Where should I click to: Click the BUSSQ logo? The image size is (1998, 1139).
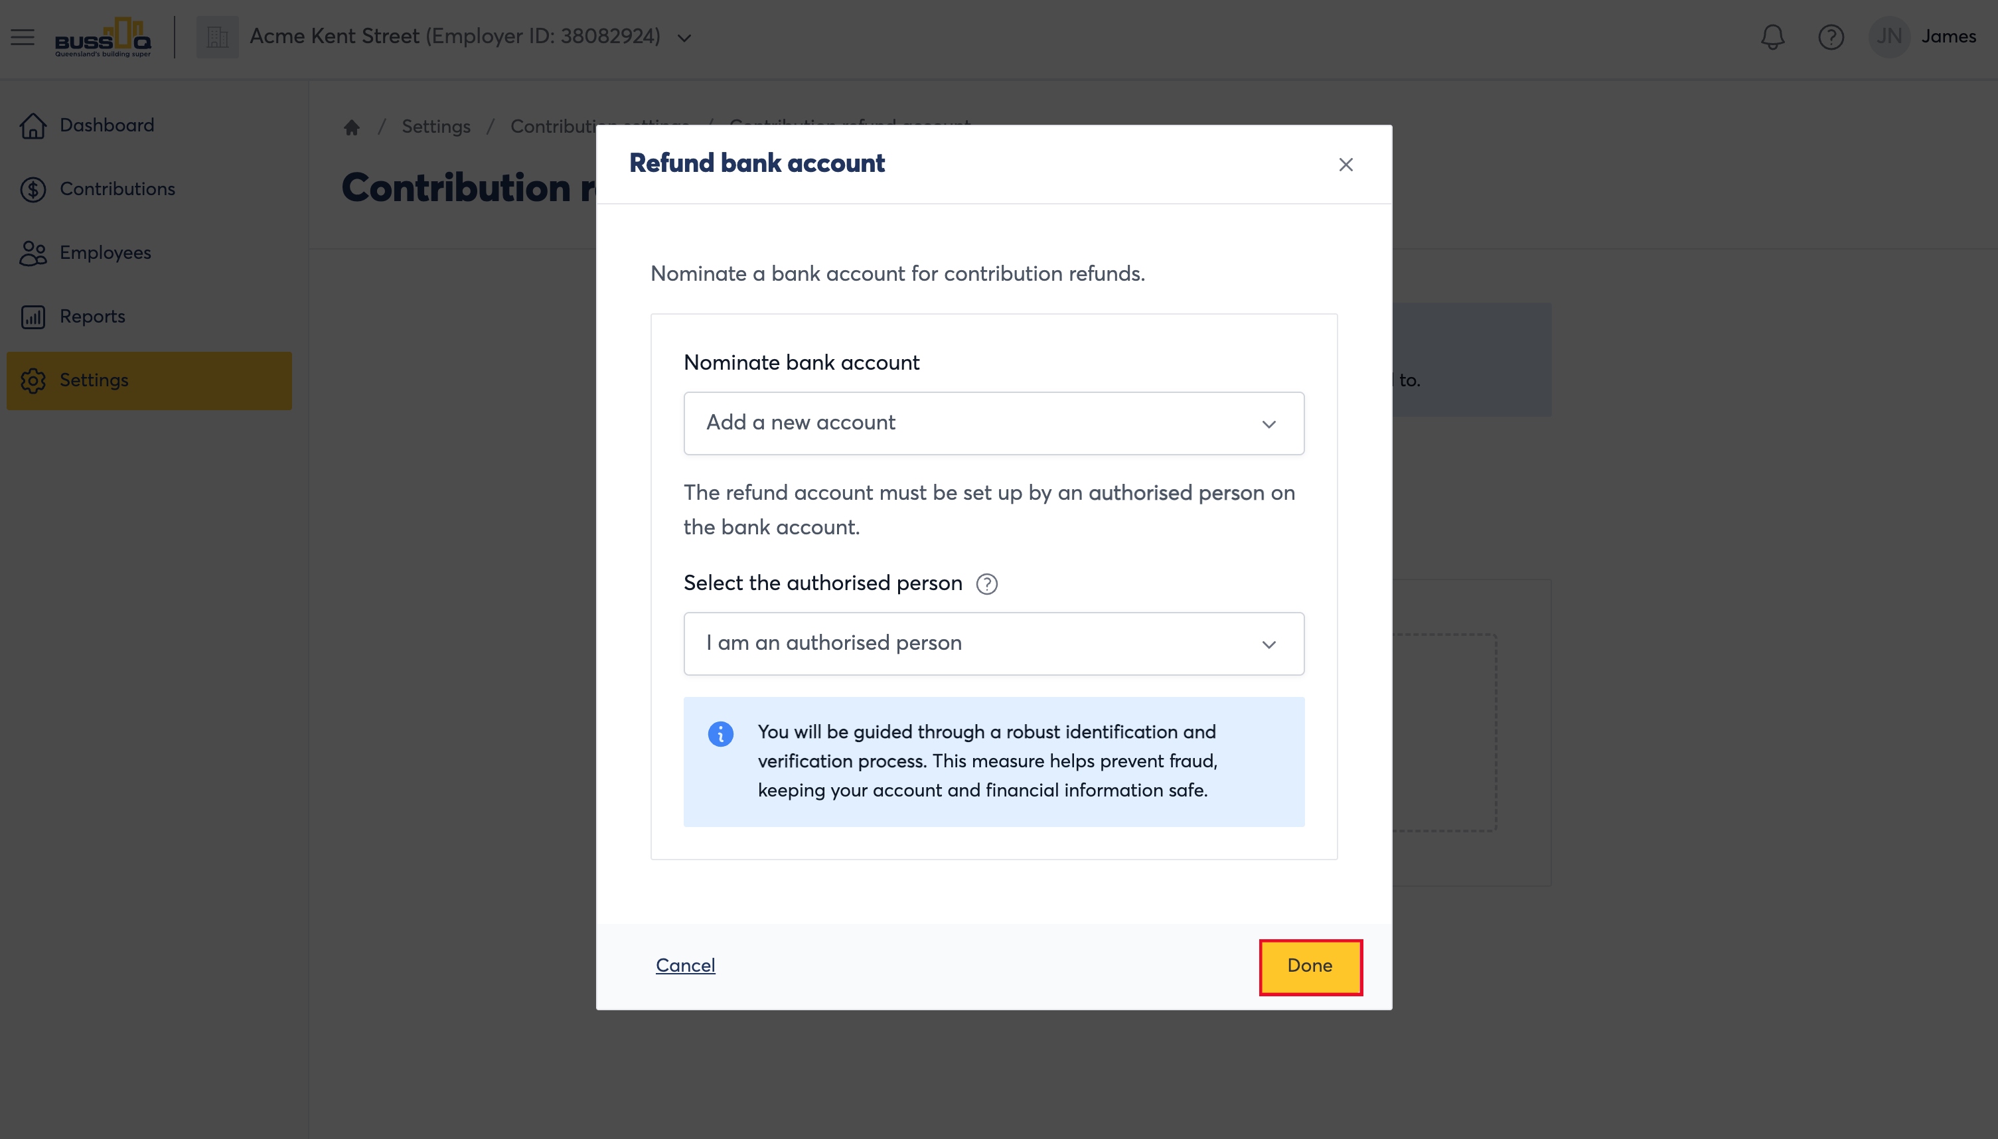[104, 37]
